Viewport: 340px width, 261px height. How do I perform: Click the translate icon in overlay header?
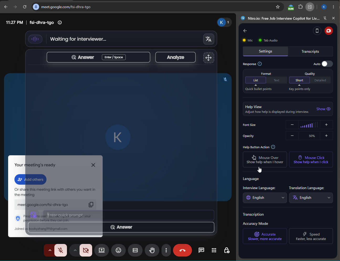(208, 39)
